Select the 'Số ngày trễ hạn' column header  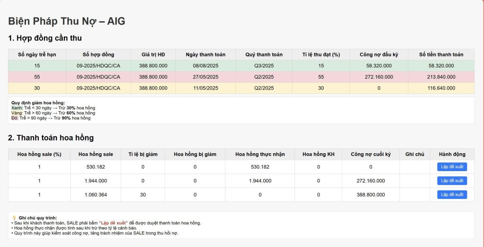(x=37, y=55)
